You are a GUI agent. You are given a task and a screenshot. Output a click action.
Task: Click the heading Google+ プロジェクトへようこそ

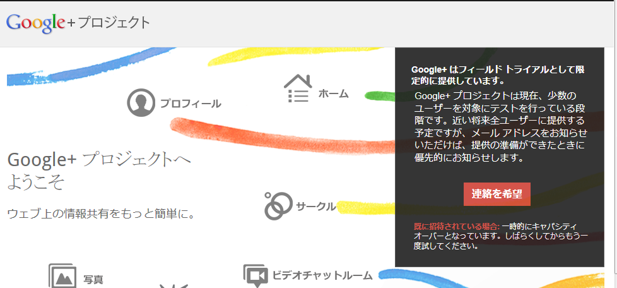(x=99, y=171)
